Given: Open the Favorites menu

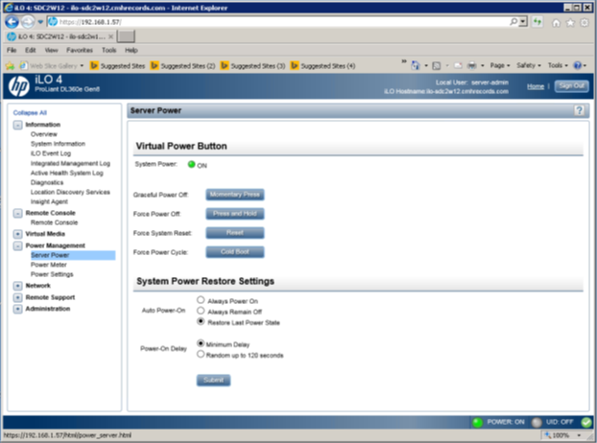Looking at the screenshot, I should (80, 50).
